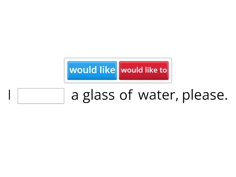Click the phrase 'a glass of'

pyautogui.click(x=102, y=95)
